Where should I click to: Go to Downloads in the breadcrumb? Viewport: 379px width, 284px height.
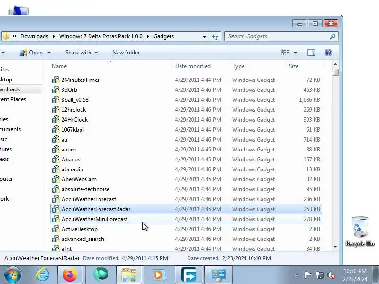[x=34, y=36]
